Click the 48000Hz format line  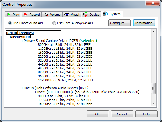[x=65, y=68]
